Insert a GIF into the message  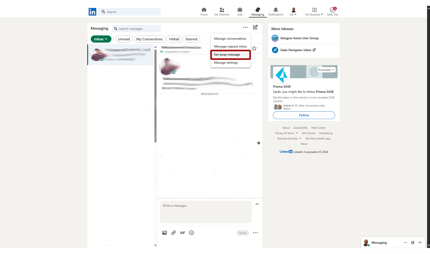pyautogui.click(x=182, y=232)
